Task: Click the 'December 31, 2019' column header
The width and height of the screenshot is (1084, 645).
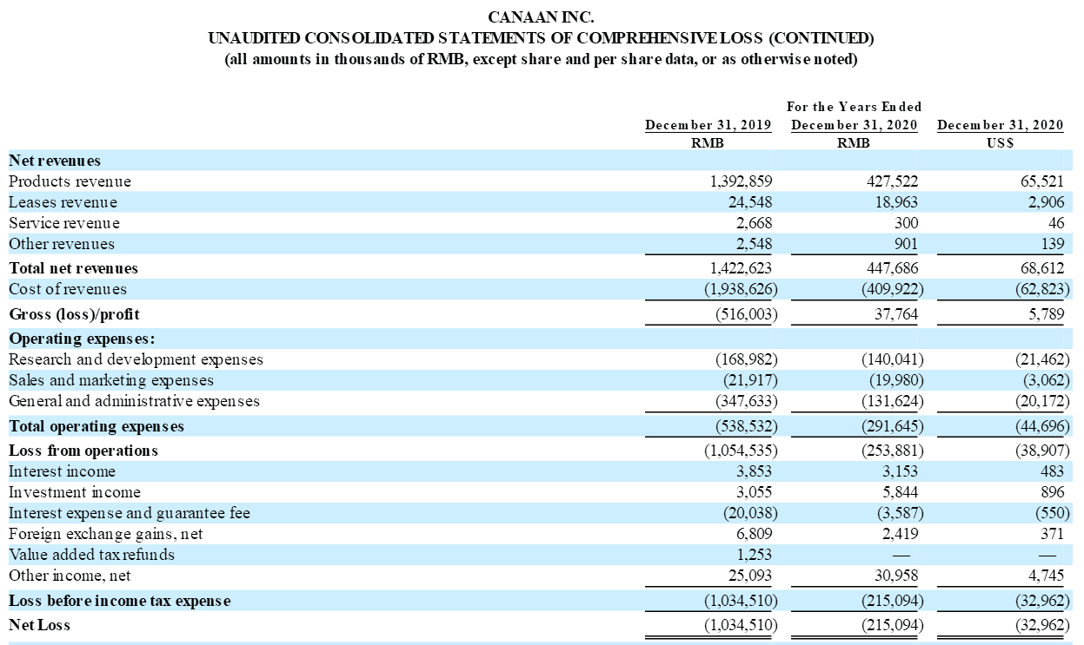Action: point(708,125)
